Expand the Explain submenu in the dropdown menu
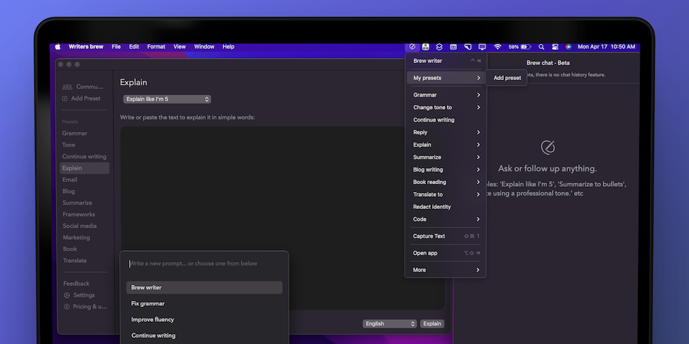 tap(445, 145)
